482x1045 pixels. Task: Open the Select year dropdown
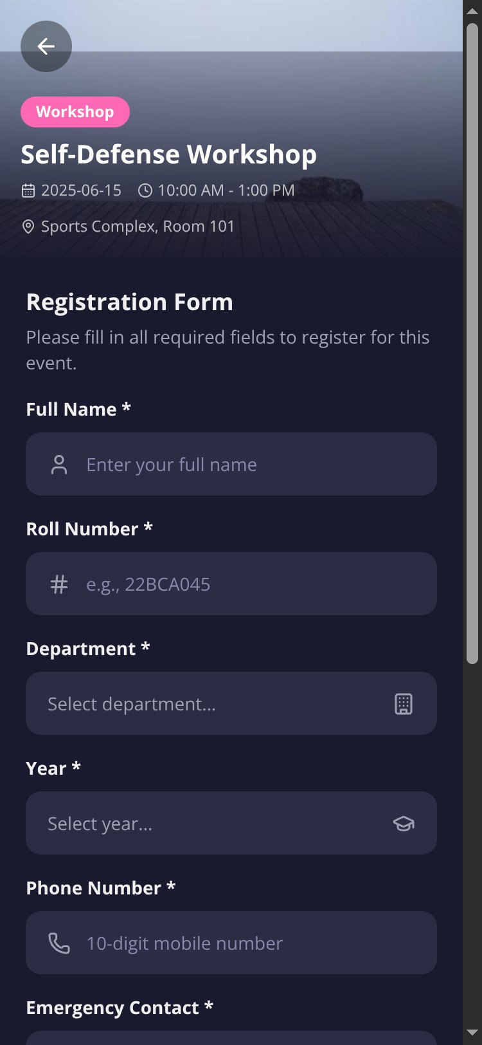click(231, 823)
